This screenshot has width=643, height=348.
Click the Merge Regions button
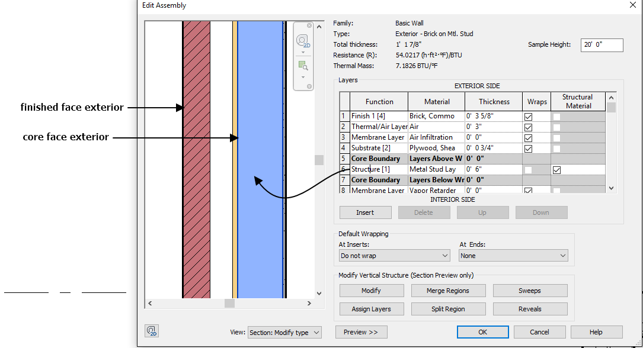(448, 291)
